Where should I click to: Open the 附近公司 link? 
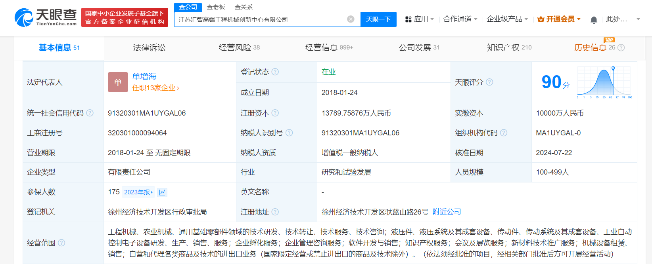[x=447, y=212]
